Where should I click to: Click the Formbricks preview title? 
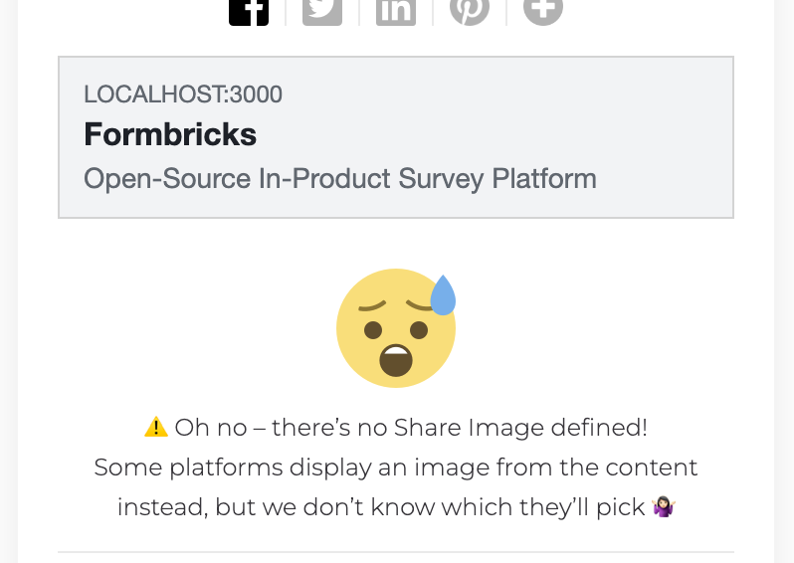(170, 134)
